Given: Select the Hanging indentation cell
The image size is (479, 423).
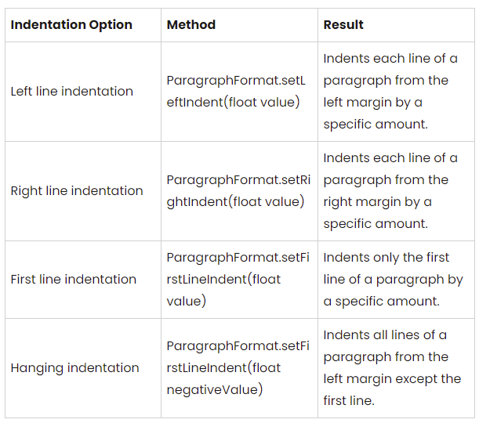Looking at the screenshot, I should 74,368.
